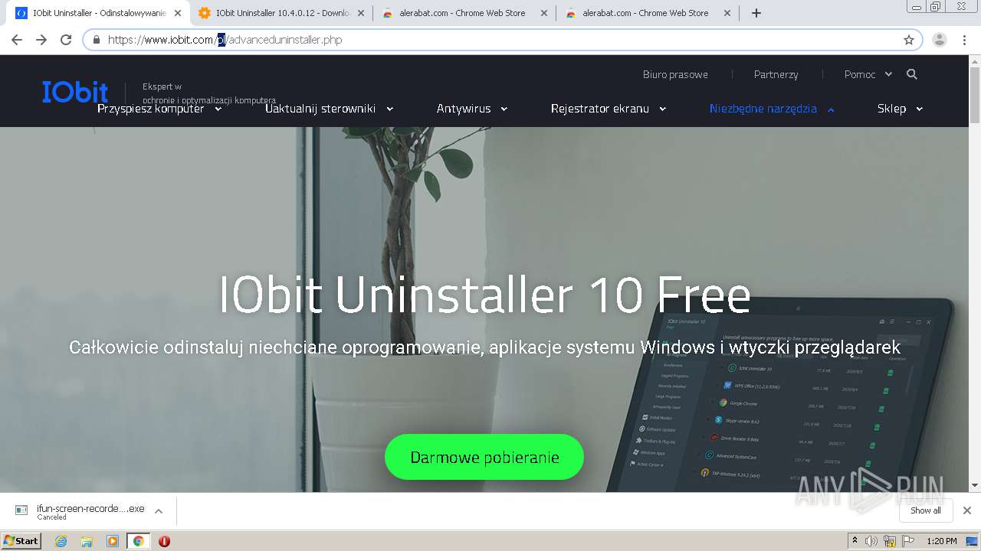Close the IObit Uninstaller Odinstalowywanie tab
Image resolution: width=981 pixels, height=551 pixels.
177,13
